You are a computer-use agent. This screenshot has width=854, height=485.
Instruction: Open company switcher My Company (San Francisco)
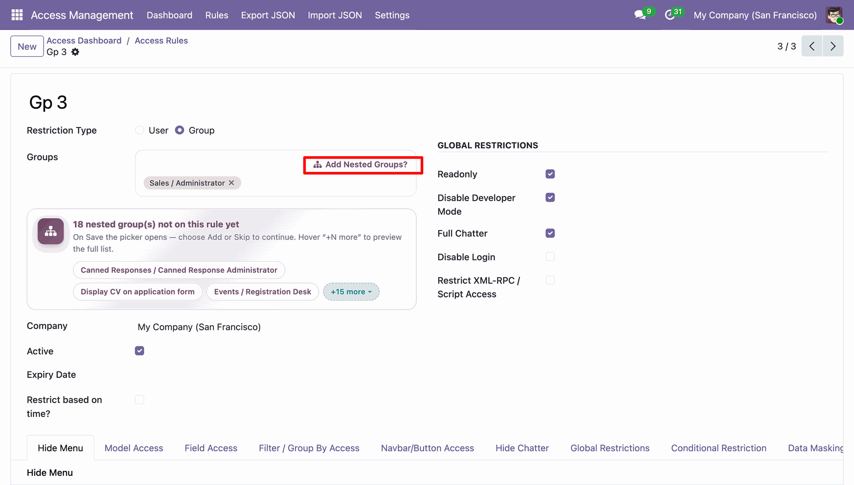pyautogui.click(x=755, y=15)
